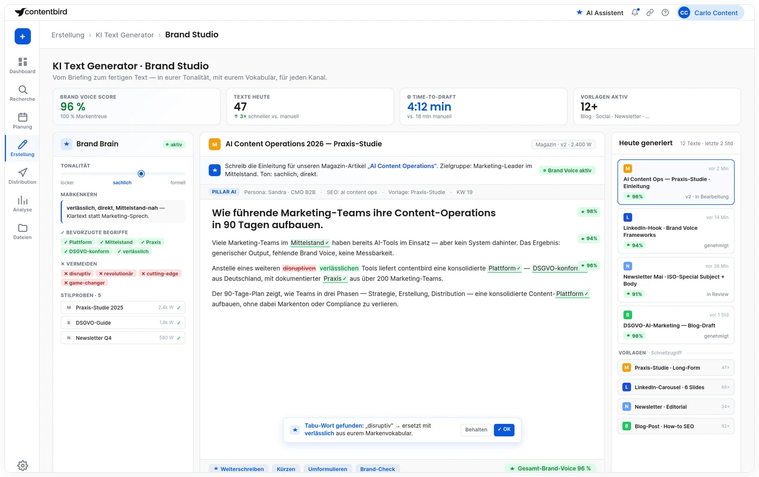Click the L icon of LinkedIn-Carousel template
The width and height of the screenshot is (759, 477).
click(627, 387)
